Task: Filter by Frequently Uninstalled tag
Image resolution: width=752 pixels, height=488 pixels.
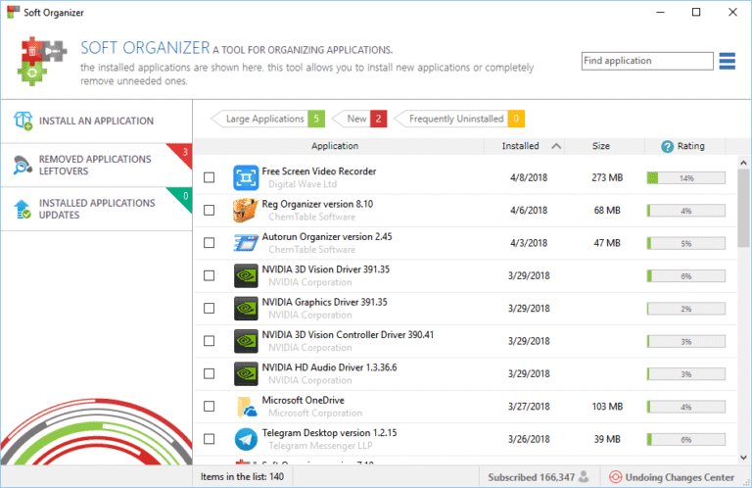Action: click(x=459, y=119)
